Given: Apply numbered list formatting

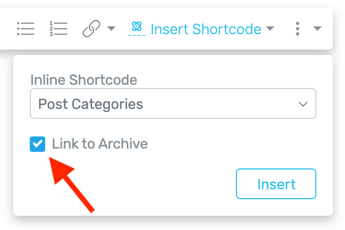Looking at the screenshot, I should tap(58, 29).
